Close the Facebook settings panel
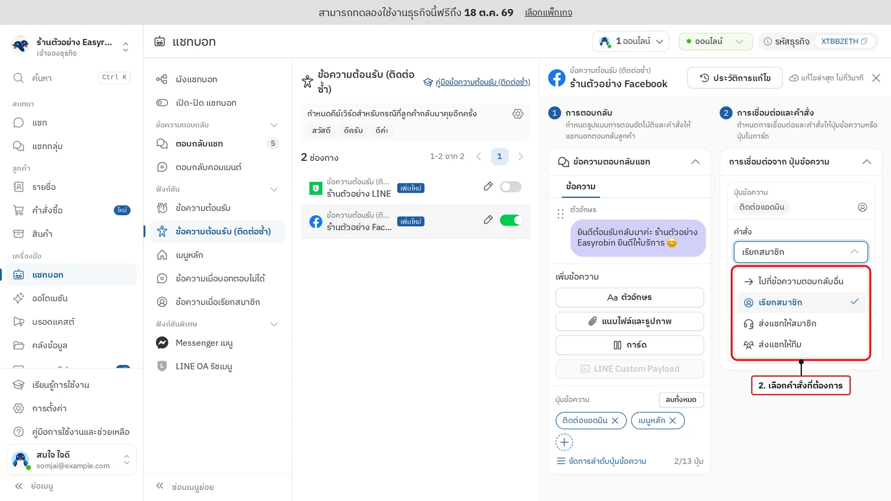The image size is (891, 501). [x=876, y=78]
